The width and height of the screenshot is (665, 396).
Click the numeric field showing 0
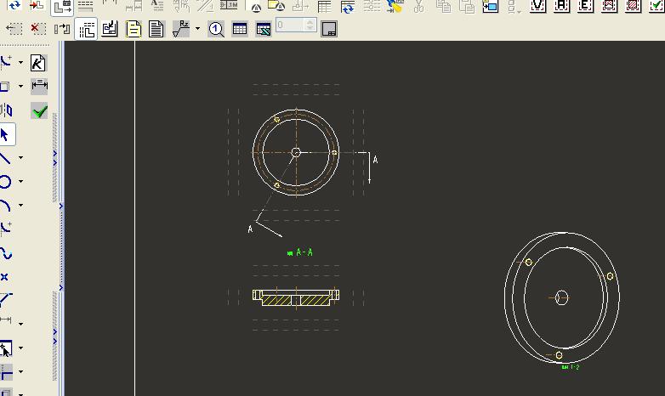click(291, 25)
